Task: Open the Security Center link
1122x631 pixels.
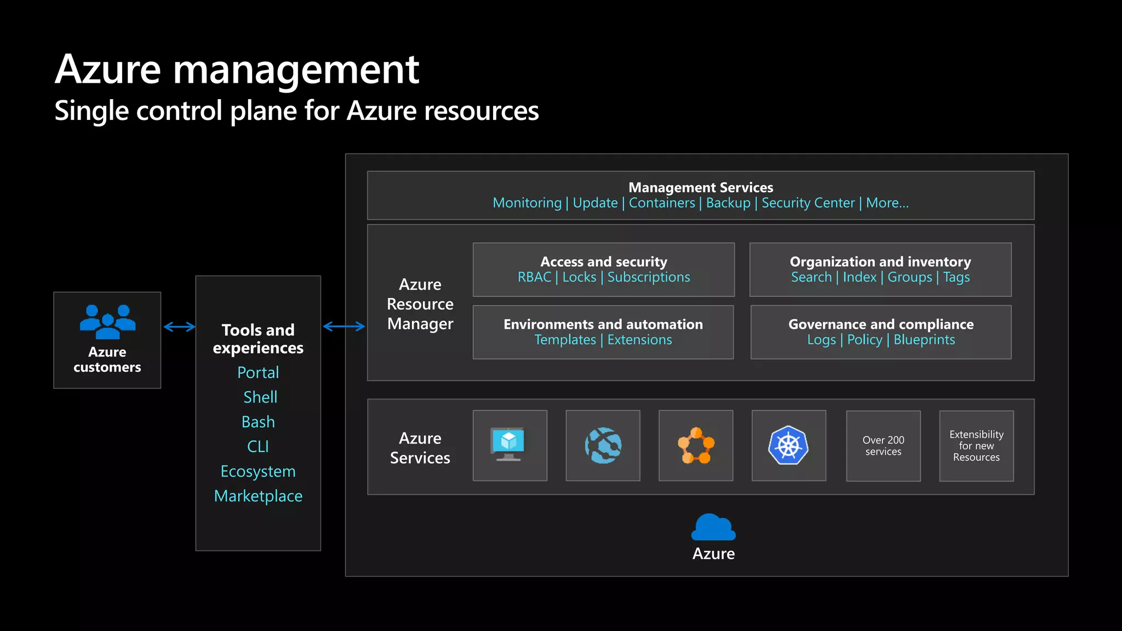Action: [808, 203]
